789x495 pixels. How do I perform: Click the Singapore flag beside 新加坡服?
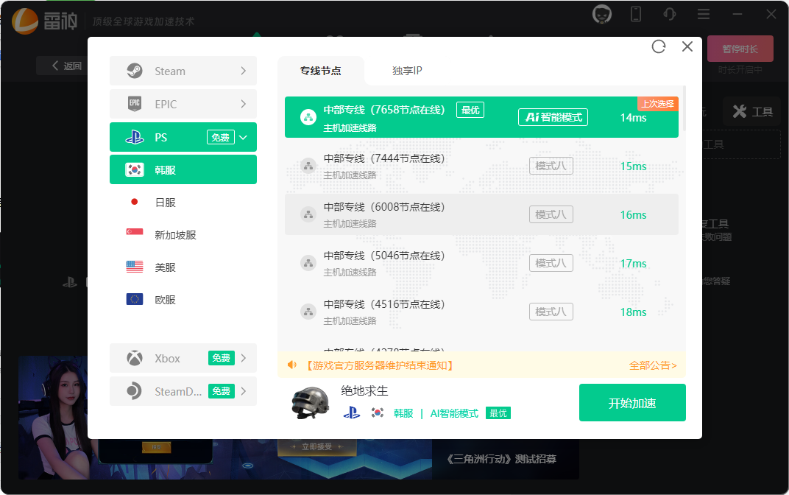[x=135, y=232]
